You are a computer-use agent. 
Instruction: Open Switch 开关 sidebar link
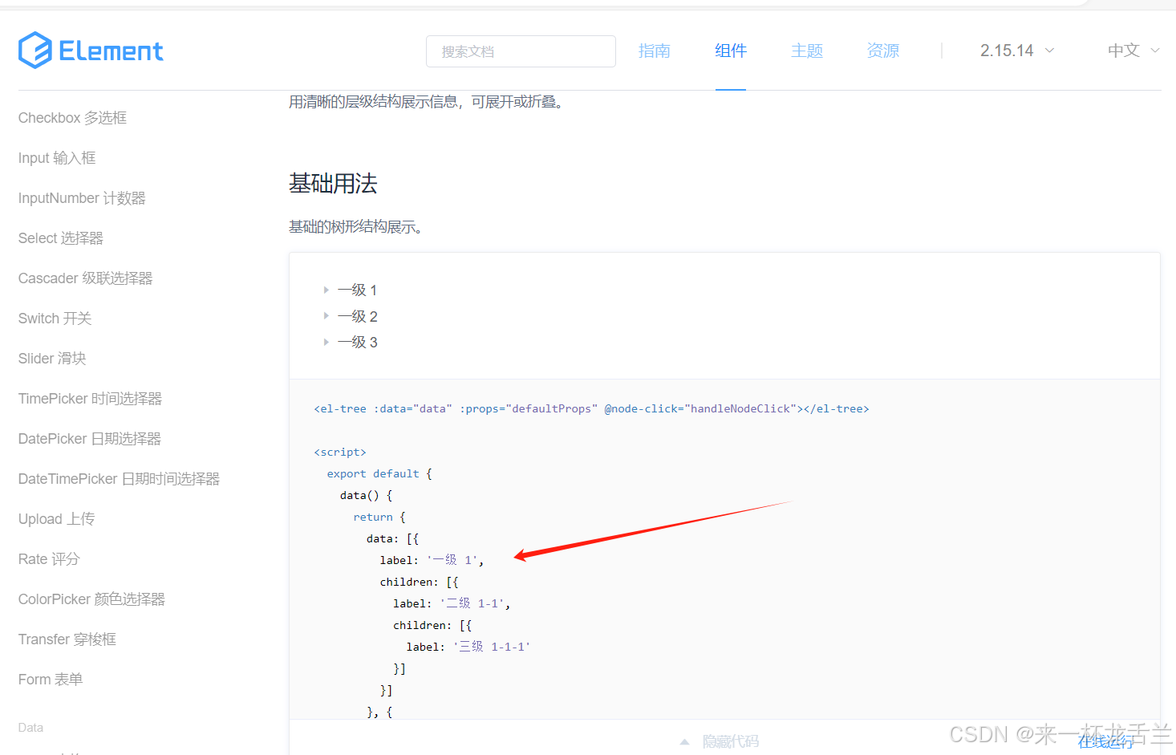coord(55,319)
